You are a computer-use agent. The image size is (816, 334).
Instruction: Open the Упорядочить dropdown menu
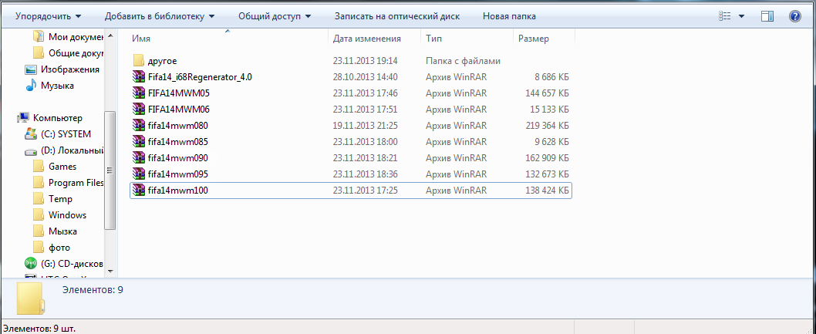pyautogui.click(x=49, y=16)
